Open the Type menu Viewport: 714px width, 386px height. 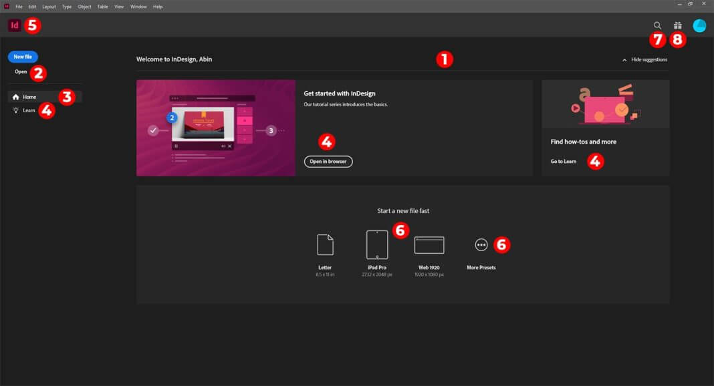[x=67, y=6]
